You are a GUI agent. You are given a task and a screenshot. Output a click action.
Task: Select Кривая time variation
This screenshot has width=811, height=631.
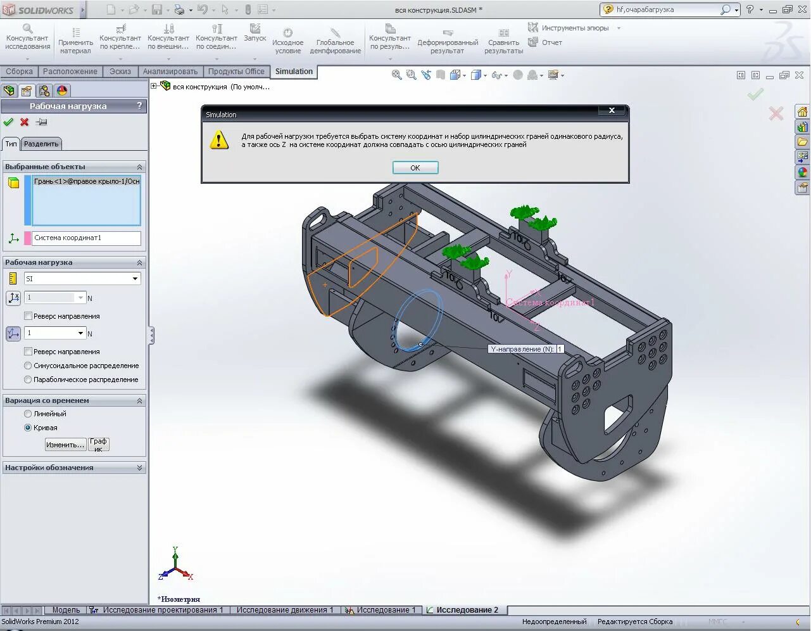pyautogui.click(x=28, y=428)
